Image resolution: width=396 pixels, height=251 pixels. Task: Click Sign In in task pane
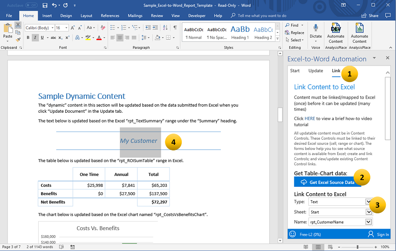[378, 234]
